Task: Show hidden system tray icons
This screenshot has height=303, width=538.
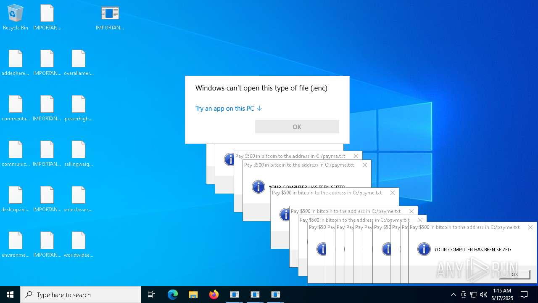Action: (x=453, y=295)
